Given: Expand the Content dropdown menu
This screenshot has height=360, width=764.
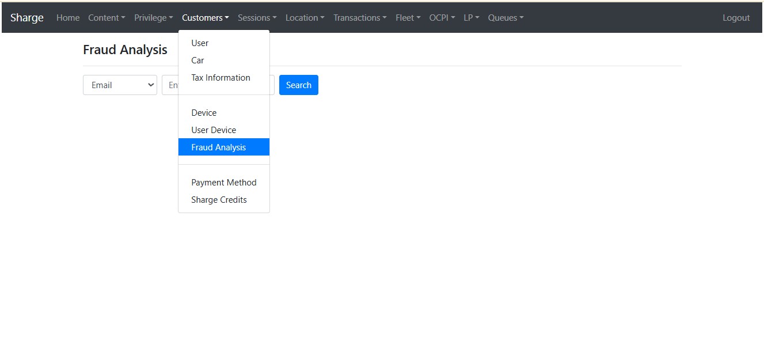Looking at the screenshot, I should pyautogui.click(x=107, y=18).
